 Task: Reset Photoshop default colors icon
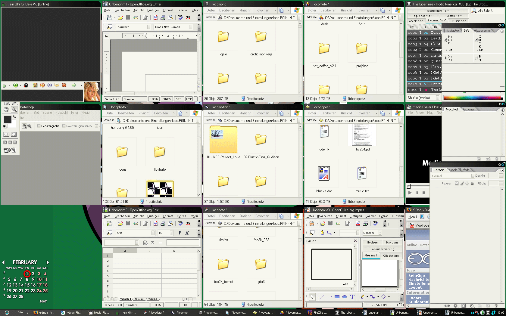tap(5, 127)
